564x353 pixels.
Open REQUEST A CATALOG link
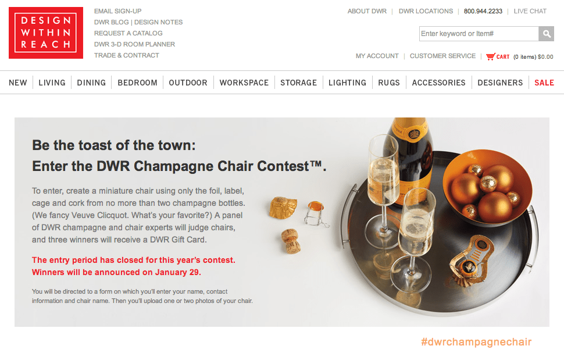[x=128, y=33]
